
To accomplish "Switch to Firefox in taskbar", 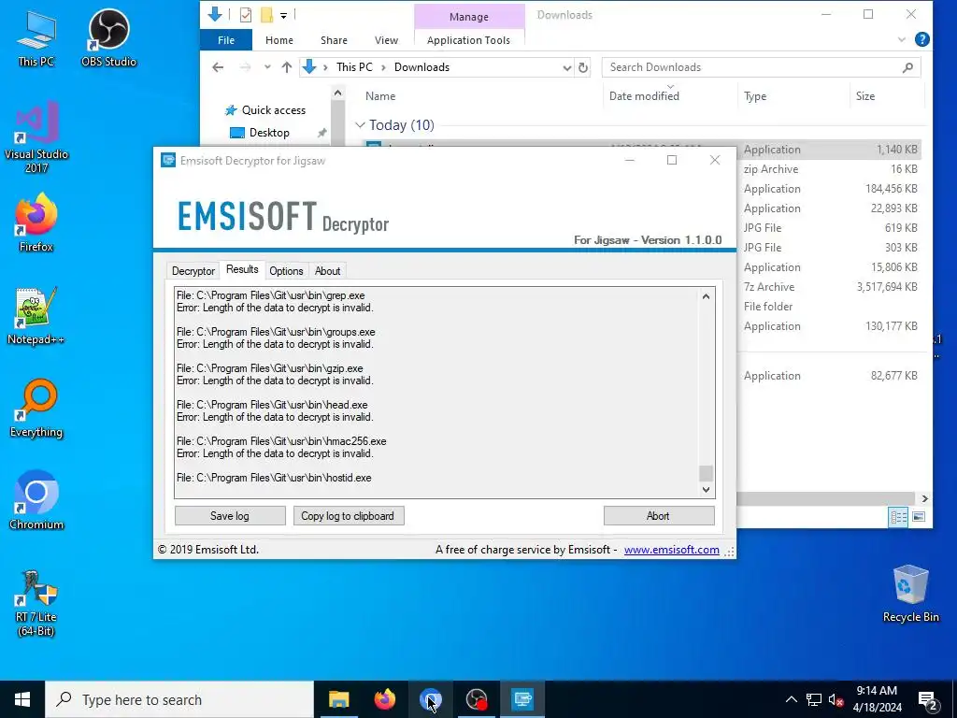I will click(384, 699).
